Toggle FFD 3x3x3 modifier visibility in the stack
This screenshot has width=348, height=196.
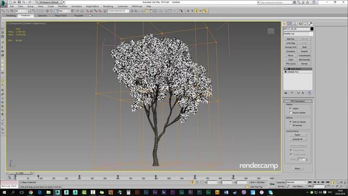click(x=286, y=69)
